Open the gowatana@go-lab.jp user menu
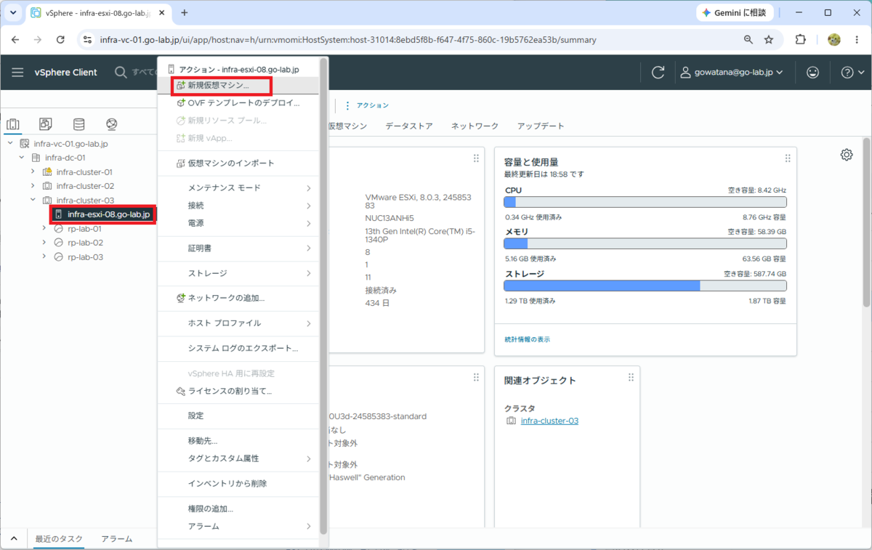 [x=731, y=72]
